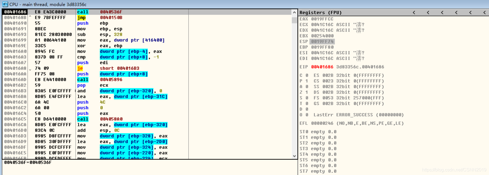The width and height of the screenshot is (489, 175).
Task: Click the T flag value
Action: (307, 103)
